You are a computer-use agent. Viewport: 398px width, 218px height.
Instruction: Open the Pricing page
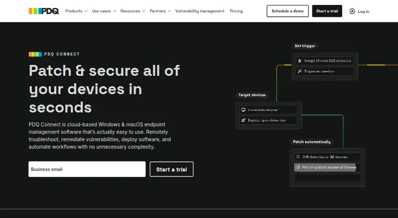[236, 11]
